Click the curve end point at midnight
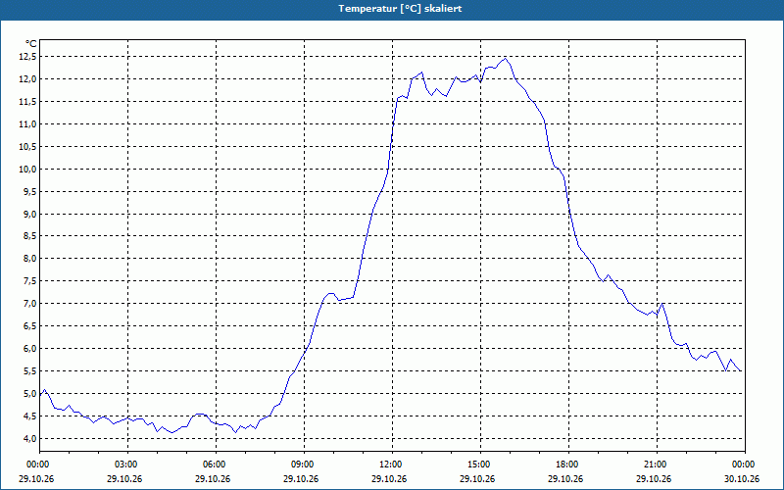This screenshot has width=784, height=490. tap(741, 370)
